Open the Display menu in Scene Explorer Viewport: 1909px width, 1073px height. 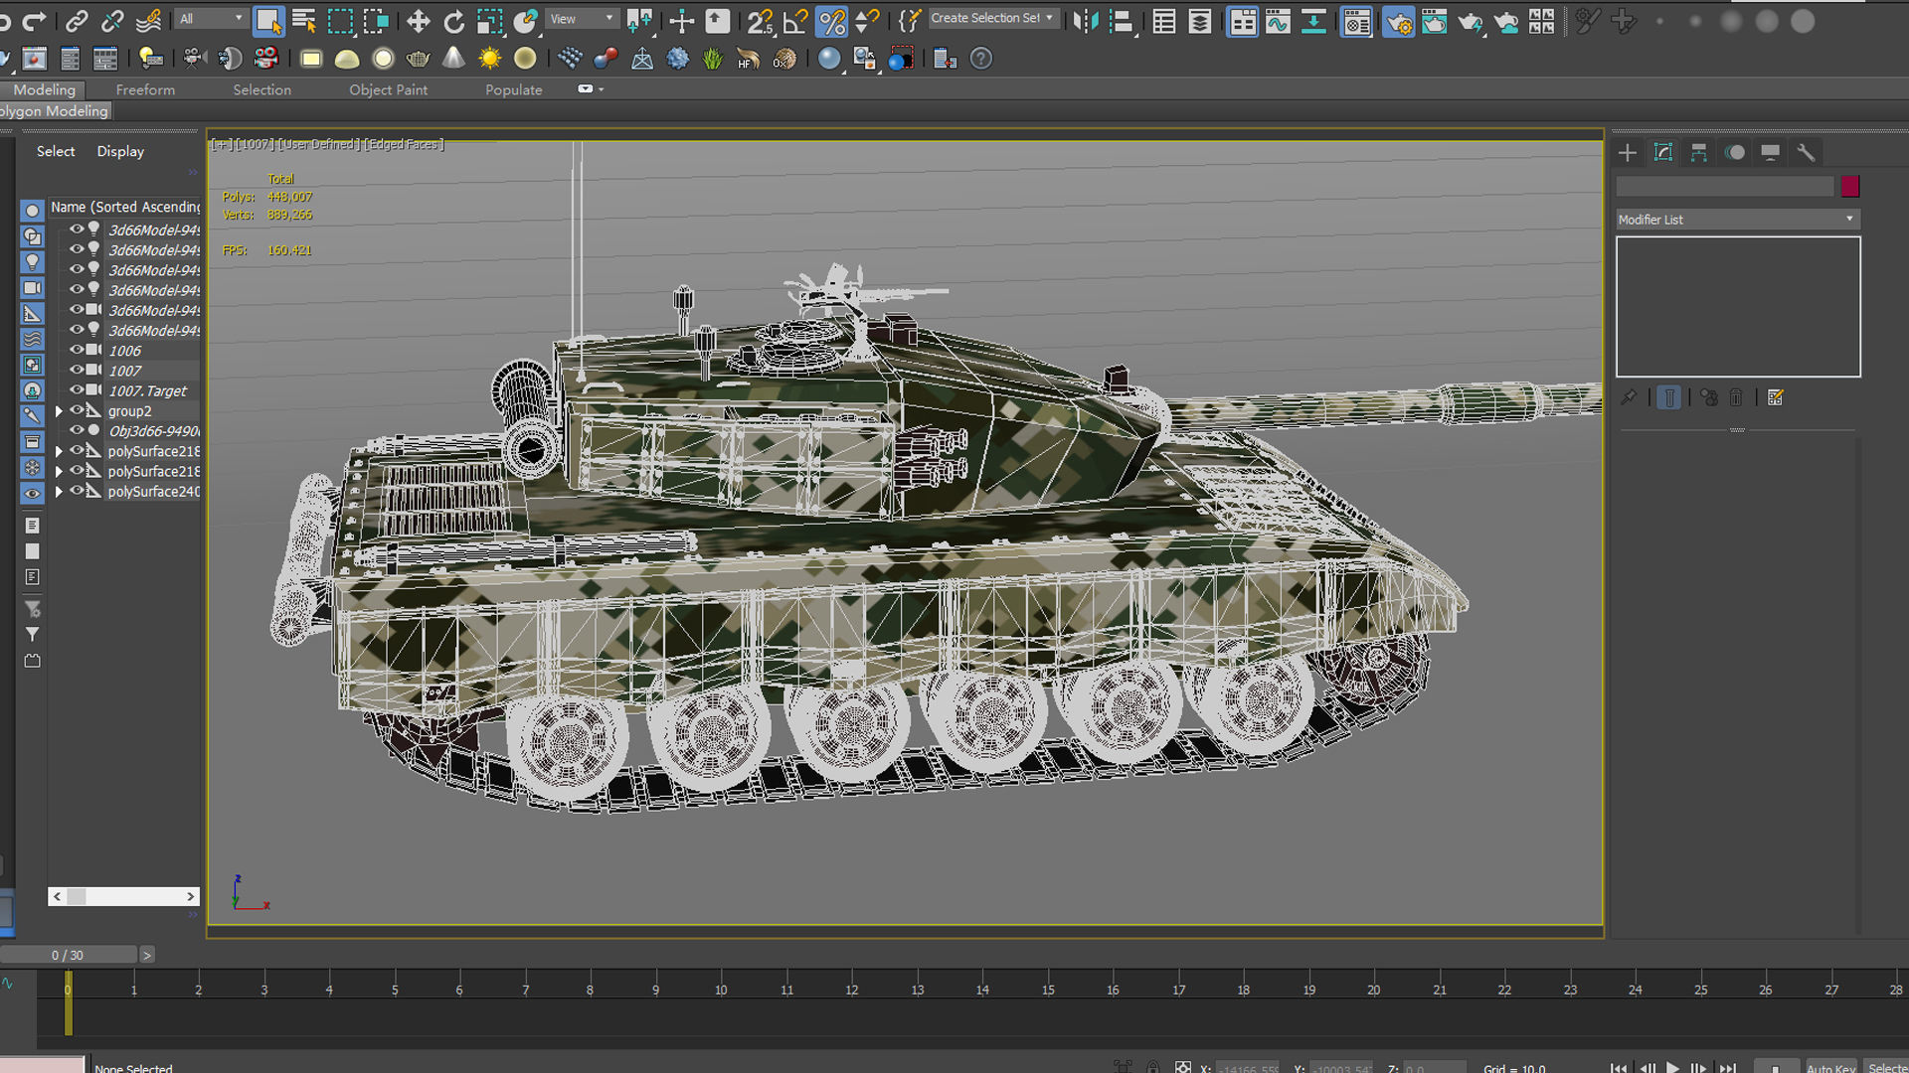click(x=119, y=151)
